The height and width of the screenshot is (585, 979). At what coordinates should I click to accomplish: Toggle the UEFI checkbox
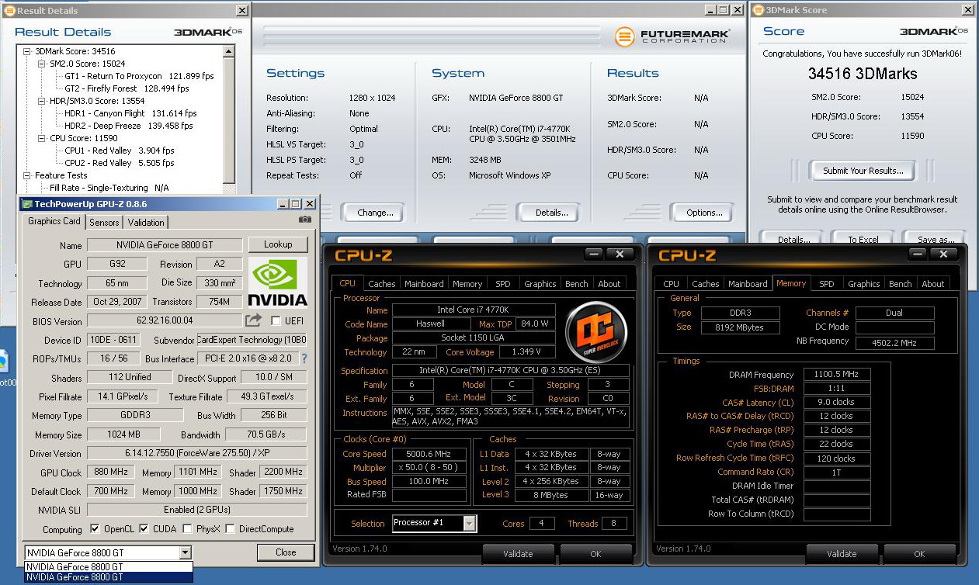coord(276,320)
